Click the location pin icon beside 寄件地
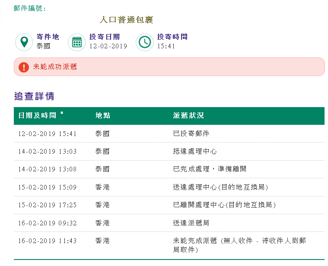Image resolution: width=328 pixels, height=266 pixels. 24,42
